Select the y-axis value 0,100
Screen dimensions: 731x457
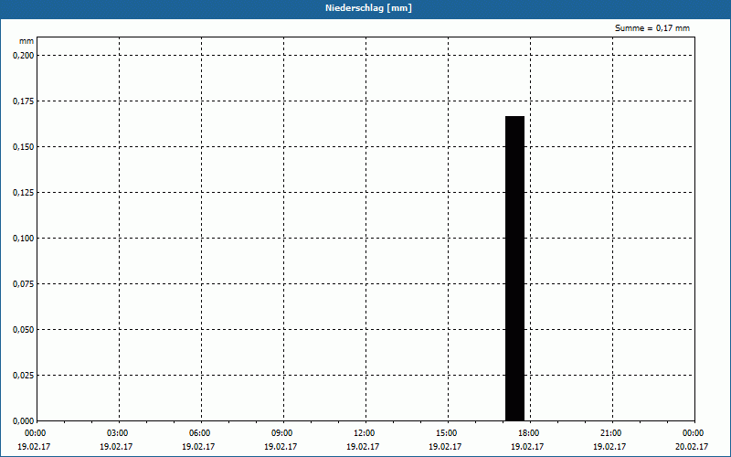click(x=24, y=239)
